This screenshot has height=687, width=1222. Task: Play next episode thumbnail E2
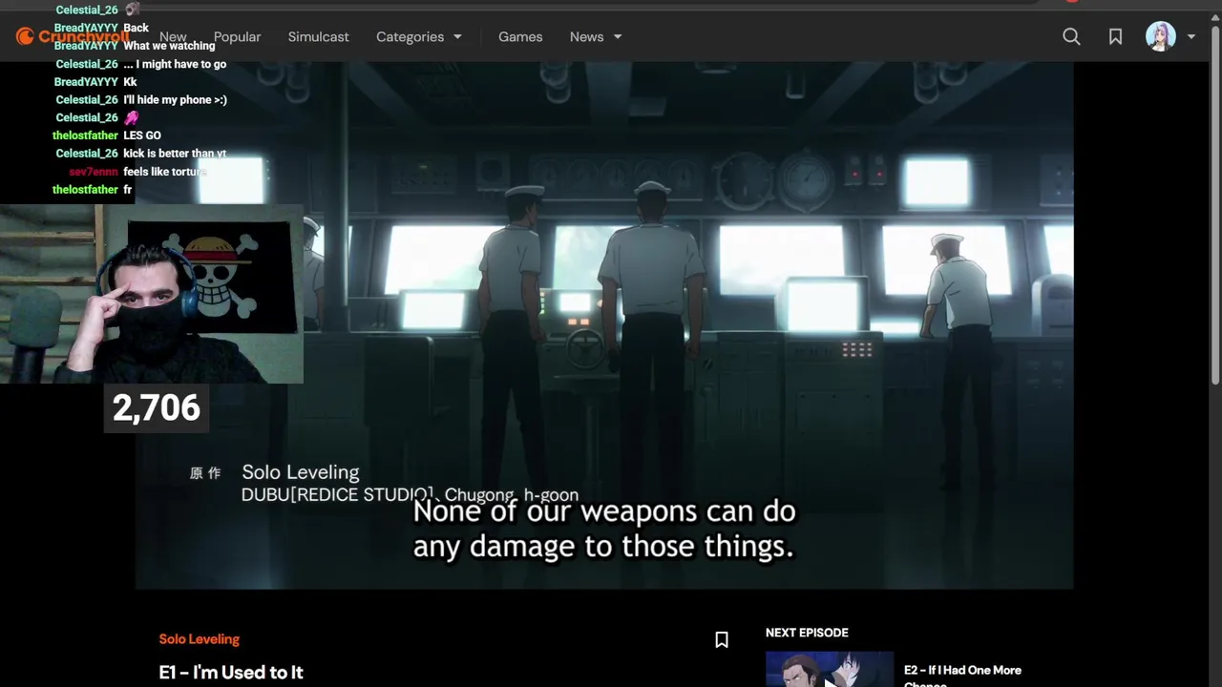click(830, 669)
